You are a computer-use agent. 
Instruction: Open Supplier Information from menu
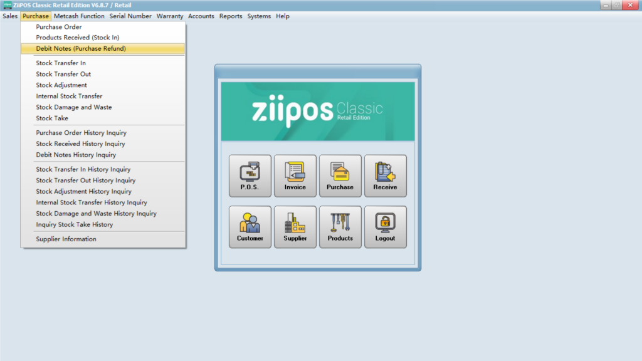tap(66, 239)
